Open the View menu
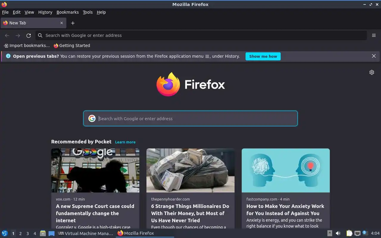 click(x=29, y=12)
